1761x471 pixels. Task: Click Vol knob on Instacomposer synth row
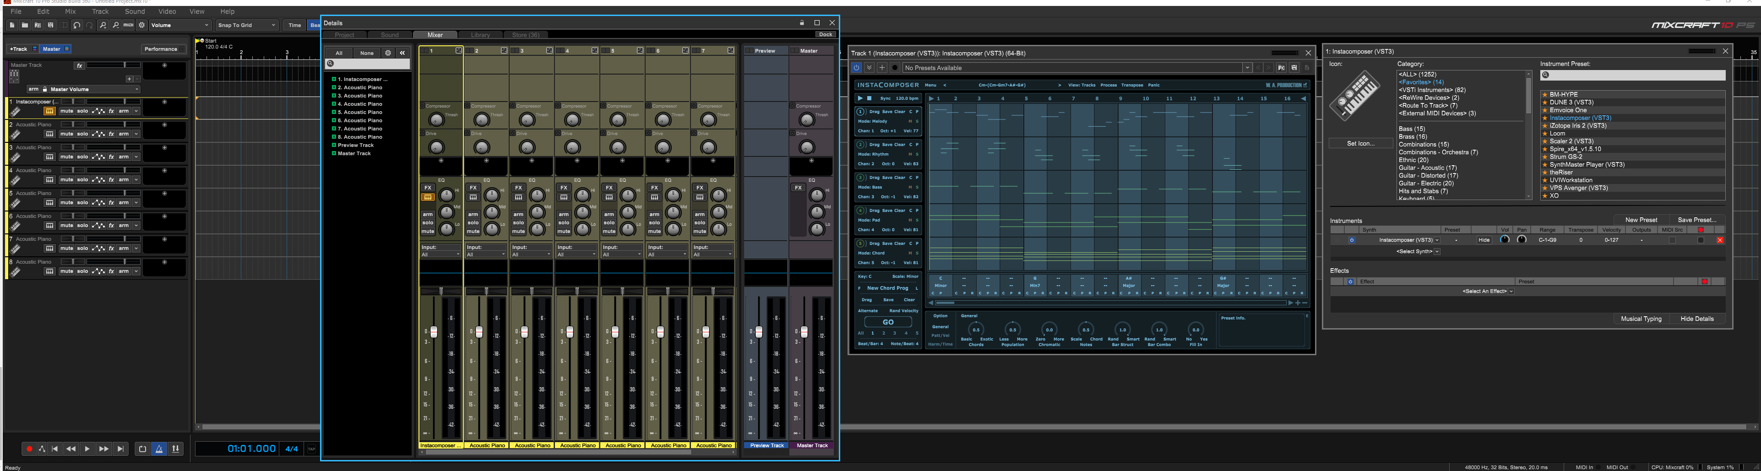1505,240
